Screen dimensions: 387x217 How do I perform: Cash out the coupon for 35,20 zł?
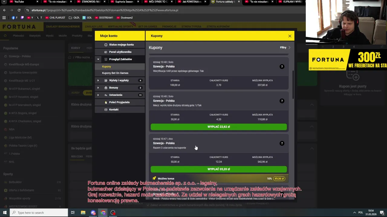pyautogui.click(x=219, y=169)
